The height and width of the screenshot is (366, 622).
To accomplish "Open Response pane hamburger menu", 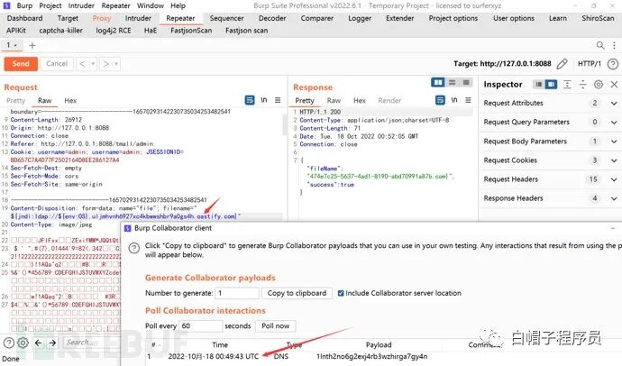I will 468,100.
